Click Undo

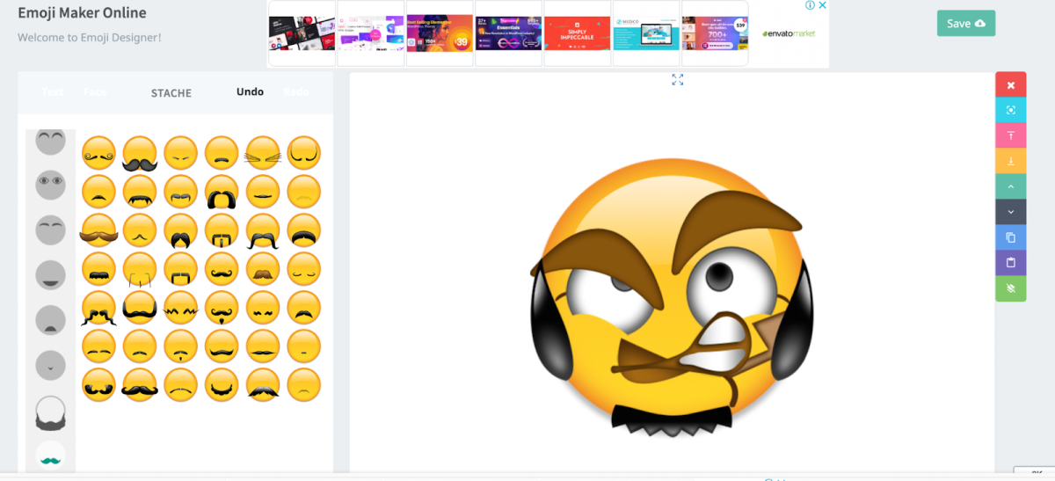pyautogui.click(x=250, y=91)
